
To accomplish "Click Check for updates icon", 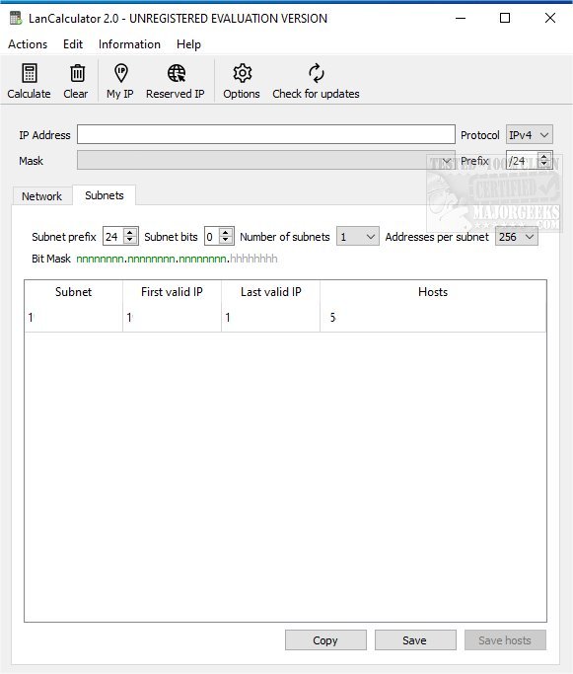I will [x=317, y=73].
